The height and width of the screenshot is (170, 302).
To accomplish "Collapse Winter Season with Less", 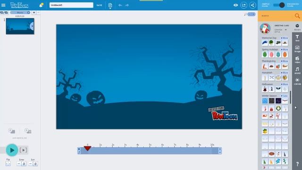I will (x=285, y=96).
